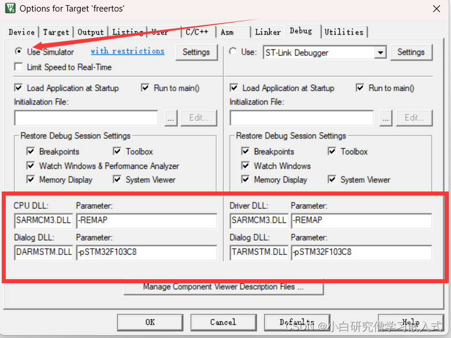Click the TARMSTM.DLL dialog DLL field

(x=259, y=253)
